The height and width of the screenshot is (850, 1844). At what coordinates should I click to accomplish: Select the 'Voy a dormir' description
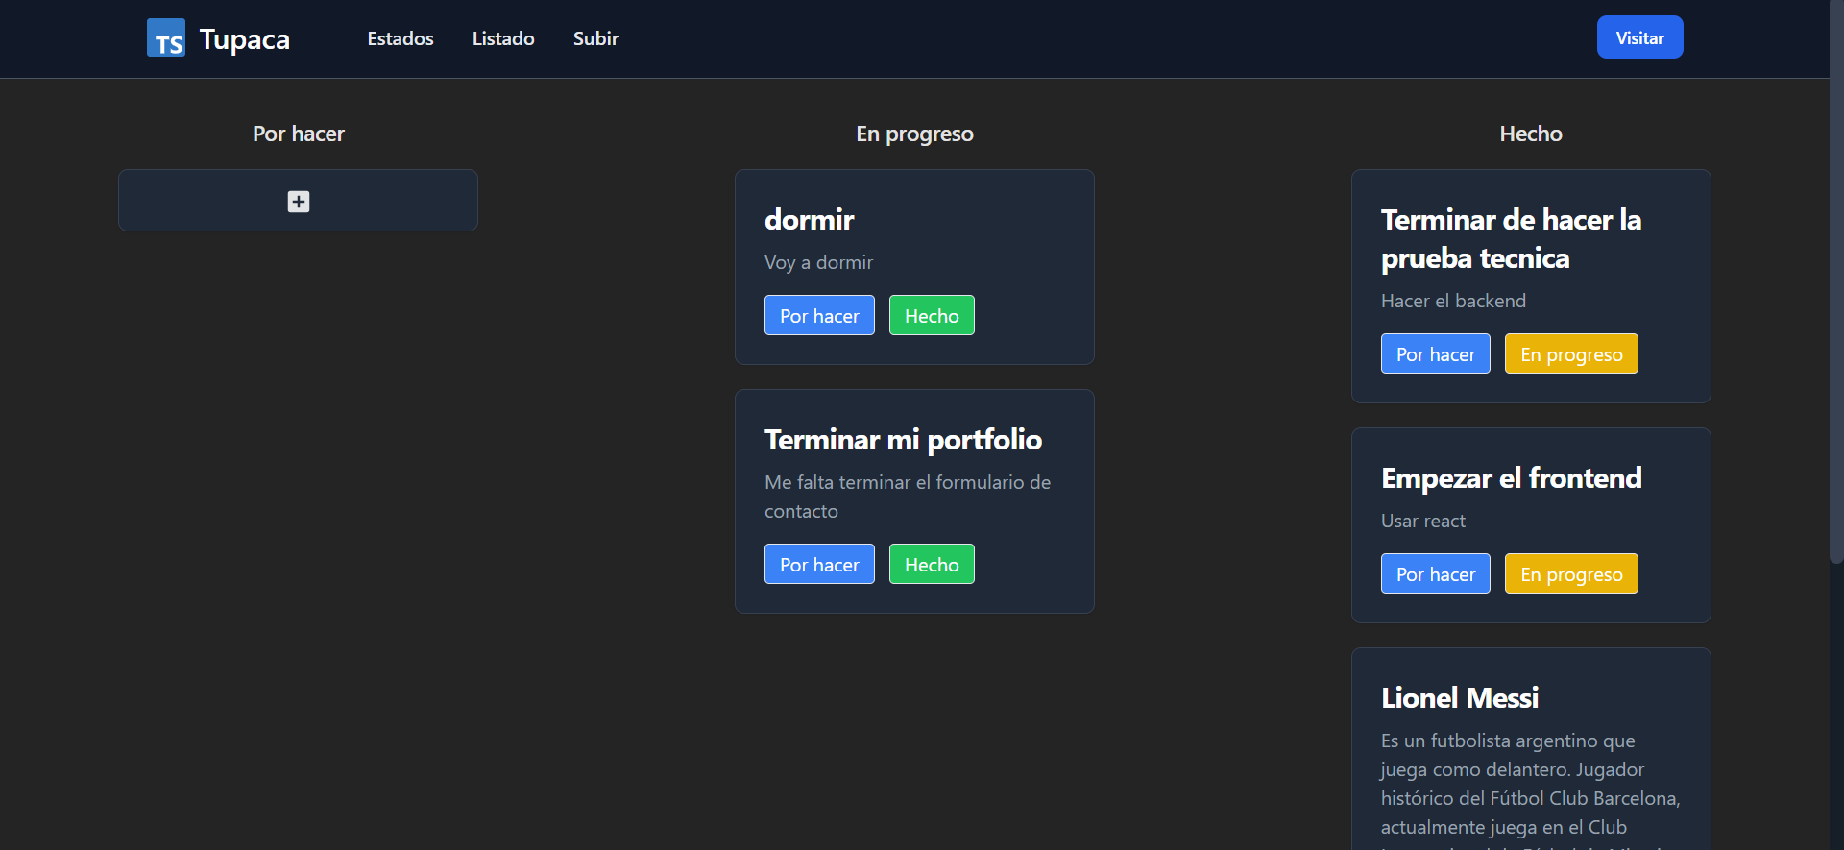coord(818,262)
